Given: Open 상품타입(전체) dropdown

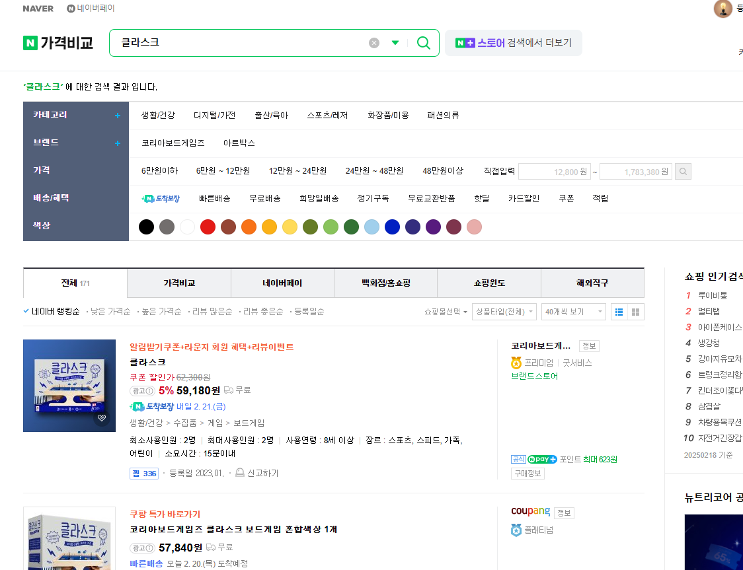Looking at the screenshot, I should click(x=504, y=312).
